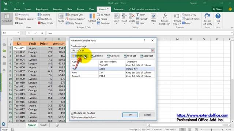
Task: Switch to Page Break Preview view
Action: click(196, 130)
